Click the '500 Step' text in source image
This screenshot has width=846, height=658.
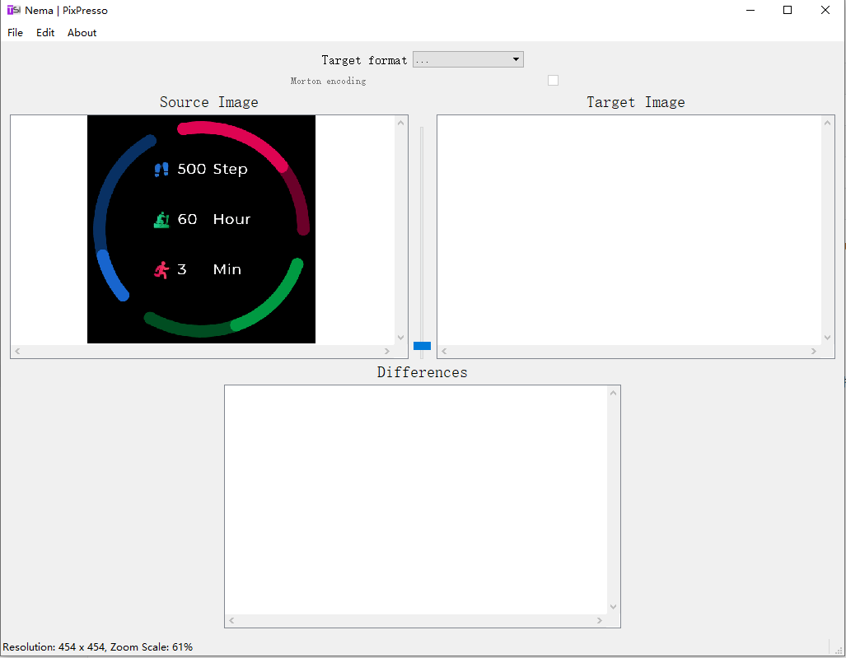coord(213,169)
